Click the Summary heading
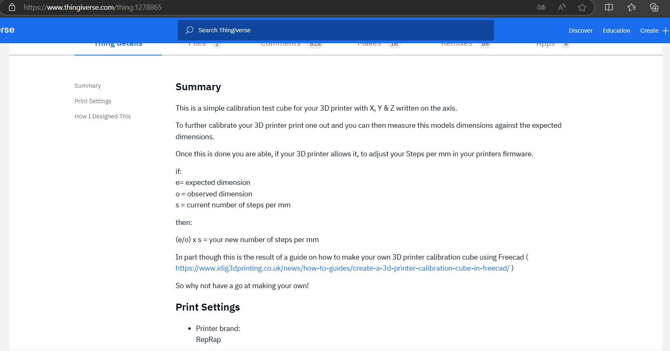Viewport: 670px width, 351px height. [198, 87]
